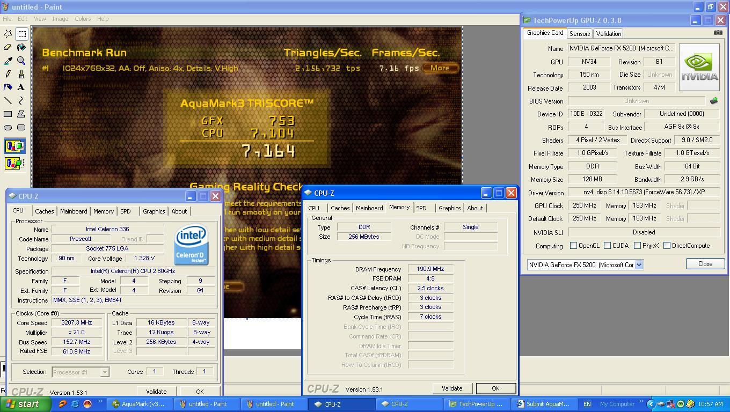Click the DRAM Frequency value 190.9 MHz
The image size is (730, 412).
pos(430,269)
